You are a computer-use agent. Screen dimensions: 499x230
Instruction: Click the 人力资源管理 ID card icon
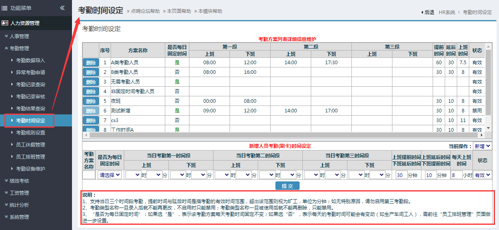pyautogui.click(x=5, y=23)
